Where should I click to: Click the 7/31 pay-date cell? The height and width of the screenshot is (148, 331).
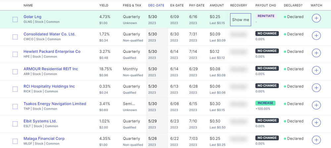click(x=193, y=34)
